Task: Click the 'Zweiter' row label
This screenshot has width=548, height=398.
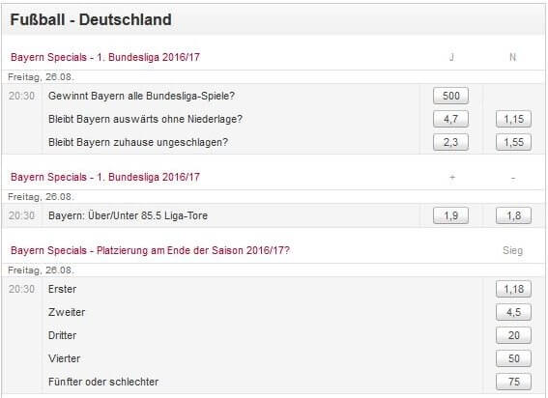Action: 67,312
